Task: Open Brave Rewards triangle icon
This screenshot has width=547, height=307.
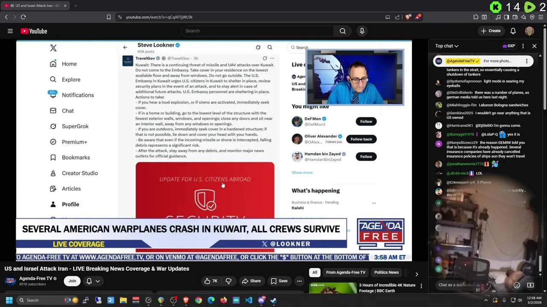Action: pos(418,17)
